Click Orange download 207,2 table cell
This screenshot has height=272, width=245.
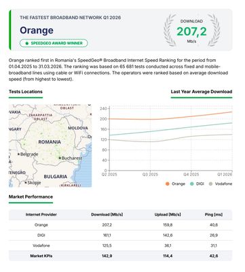[x=107, y=225]
